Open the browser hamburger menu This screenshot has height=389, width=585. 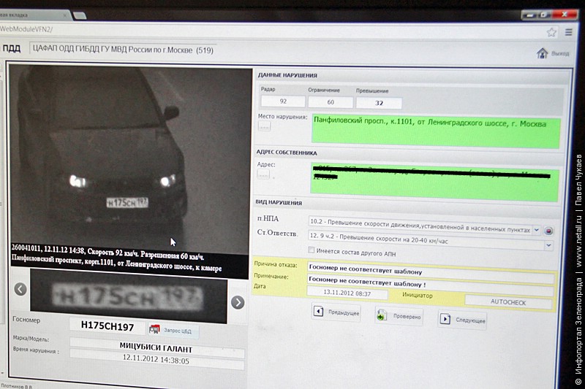[x=569, y=32]
